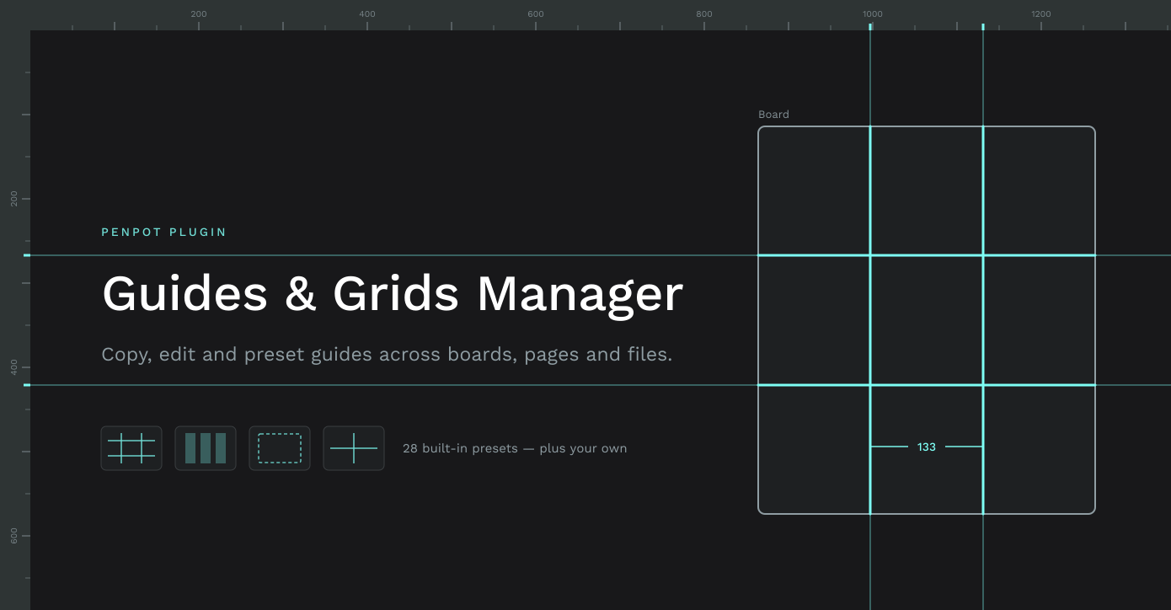
Task: Click the "28 built-in presets" text
Action: point(515,448)
